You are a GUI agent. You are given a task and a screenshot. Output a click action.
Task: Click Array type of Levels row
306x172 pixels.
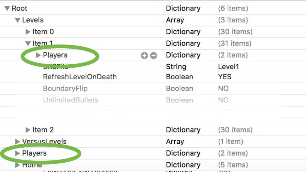coord(175,20)
